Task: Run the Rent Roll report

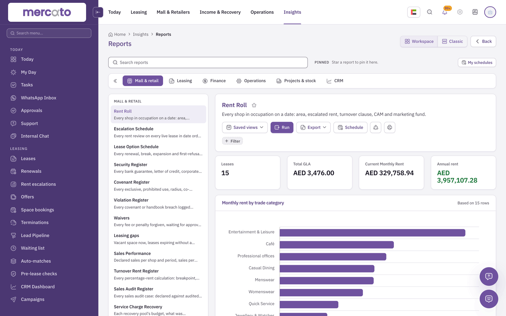Action: tap(282, 127)
